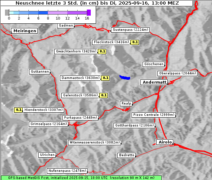Click the Hienderstock (3307m) label
The width and height of the screenshot is (212, 180).
[x=44, y=110]
